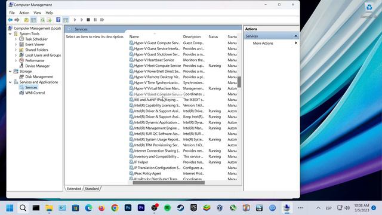Click the vertical scrollbar thumb of services list
Screen dimensions: 382x215
coord(239,82)
